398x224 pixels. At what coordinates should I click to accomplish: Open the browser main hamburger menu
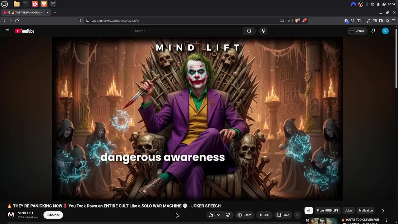click(x=394, y=21)
